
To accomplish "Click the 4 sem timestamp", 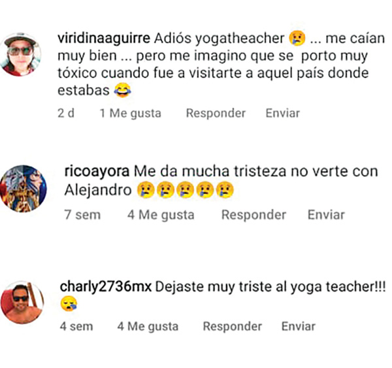I will (x=76, y=326).
